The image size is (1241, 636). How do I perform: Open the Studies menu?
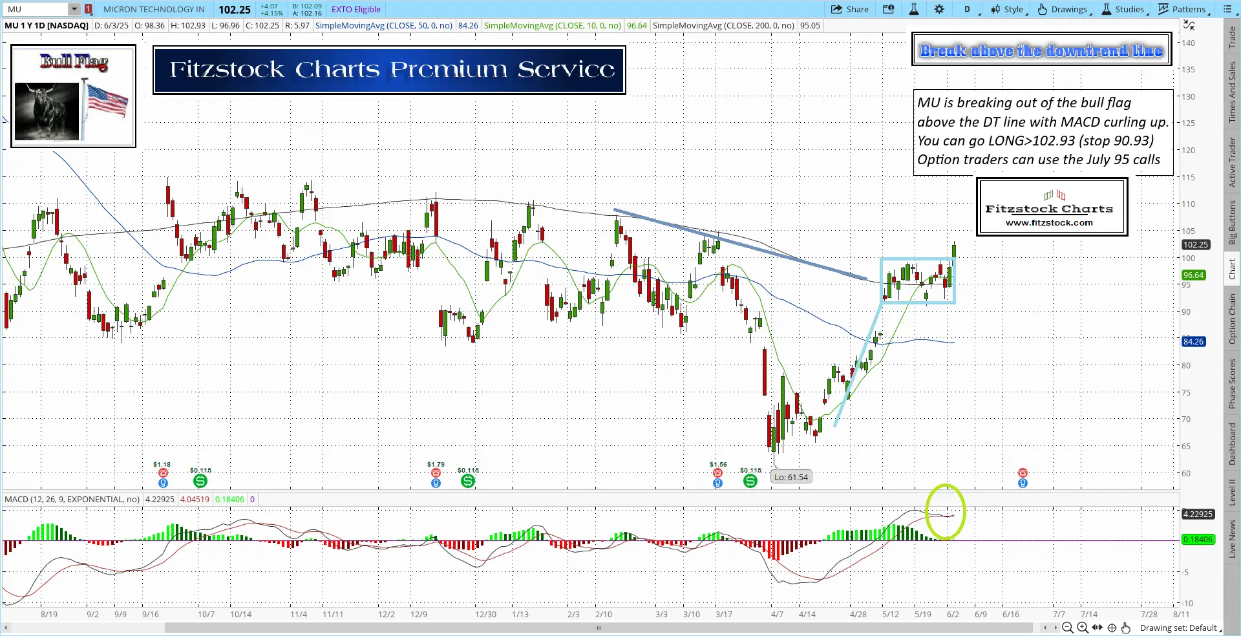[1124, 9]
